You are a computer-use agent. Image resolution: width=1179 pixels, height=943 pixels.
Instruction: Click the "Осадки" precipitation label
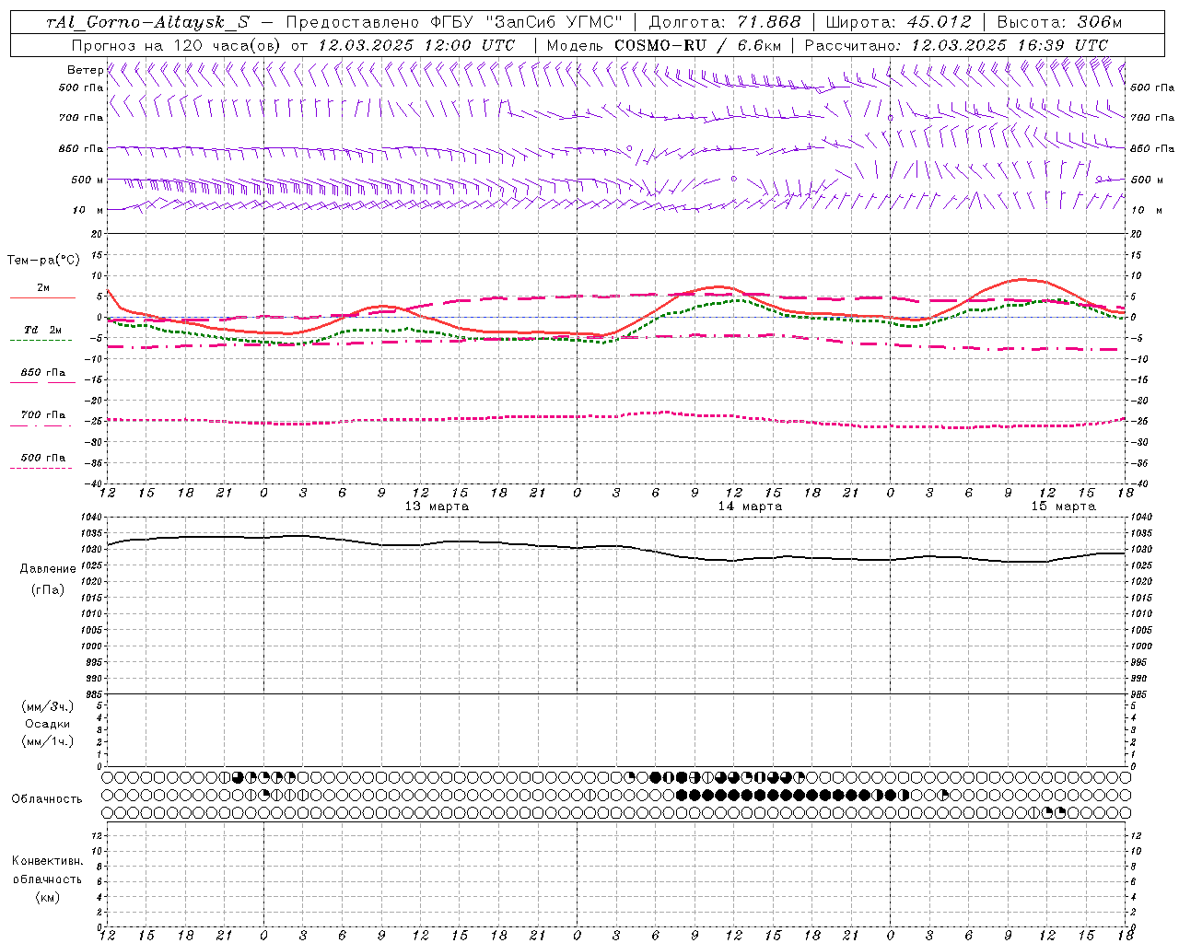pyautogui.click(x=48, y=724)
